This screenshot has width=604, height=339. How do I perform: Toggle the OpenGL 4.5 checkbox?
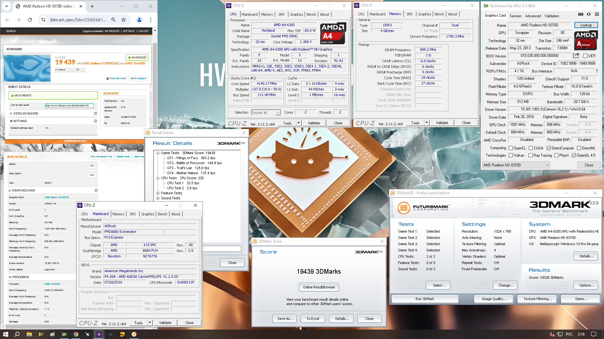pyautogui.click(x=574, y=155)
